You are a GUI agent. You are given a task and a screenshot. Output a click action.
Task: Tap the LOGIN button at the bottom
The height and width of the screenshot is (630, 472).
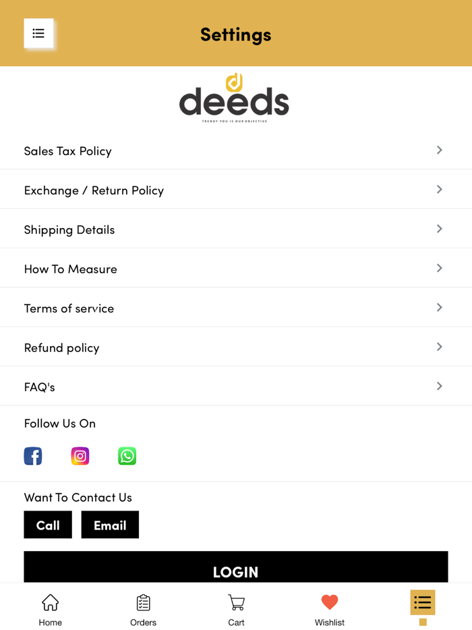[236, 571]
